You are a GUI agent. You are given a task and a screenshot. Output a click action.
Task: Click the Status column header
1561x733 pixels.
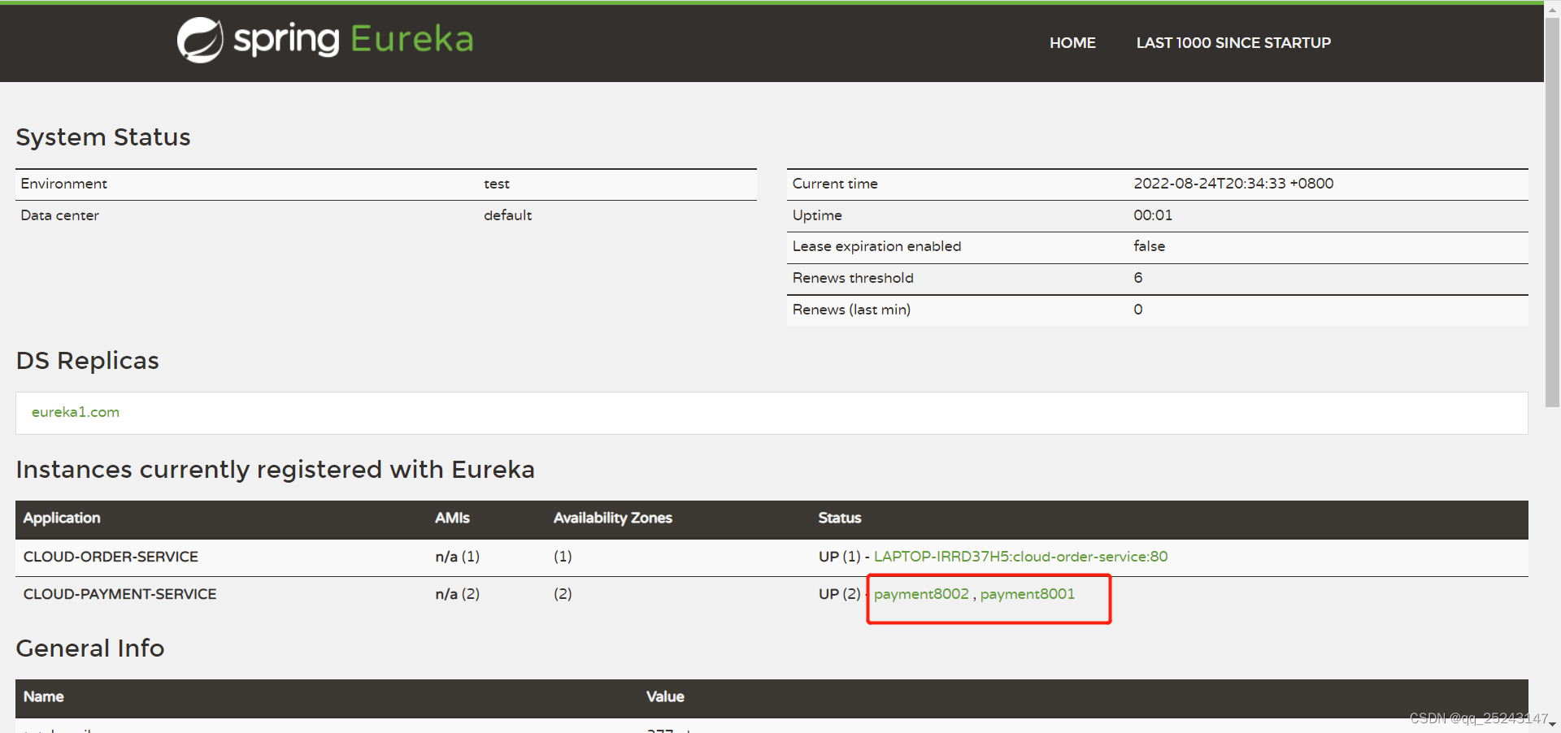pos(840,518)
